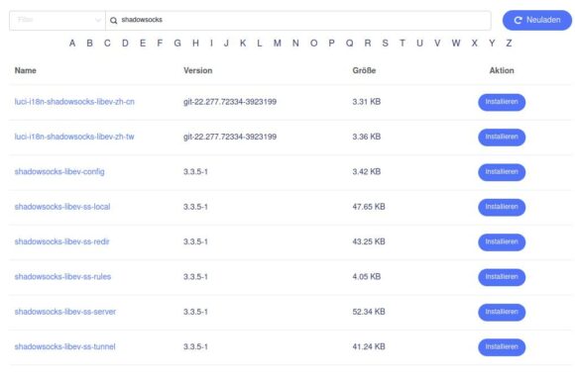The image size is (575, 376).
Task: Filter packages by letter G
Action: point(177,44)
